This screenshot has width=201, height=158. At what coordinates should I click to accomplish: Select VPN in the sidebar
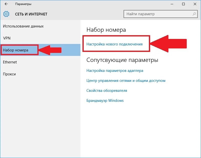click(40, 38)
